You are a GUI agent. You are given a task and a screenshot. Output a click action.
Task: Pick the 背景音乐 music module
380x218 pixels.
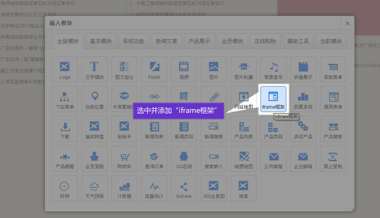(x=273, y=69)
